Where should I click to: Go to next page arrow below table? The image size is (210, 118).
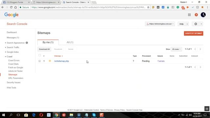pyautogui.click(x=200, y=67)
